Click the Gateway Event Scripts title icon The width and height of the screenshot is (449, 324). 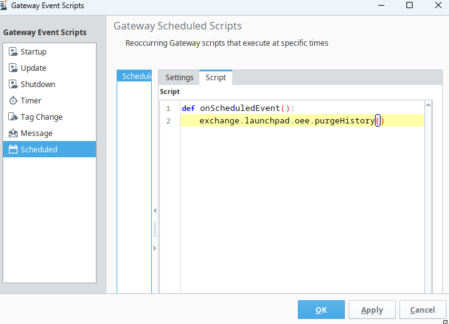tap(5, 6)
